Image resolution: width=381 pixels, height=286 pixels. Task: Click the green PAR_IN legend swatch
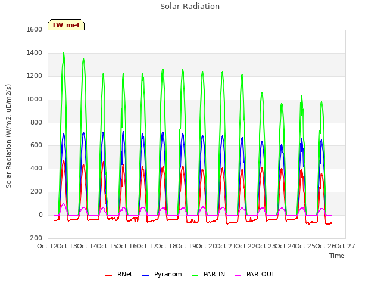tap(195, 275)
